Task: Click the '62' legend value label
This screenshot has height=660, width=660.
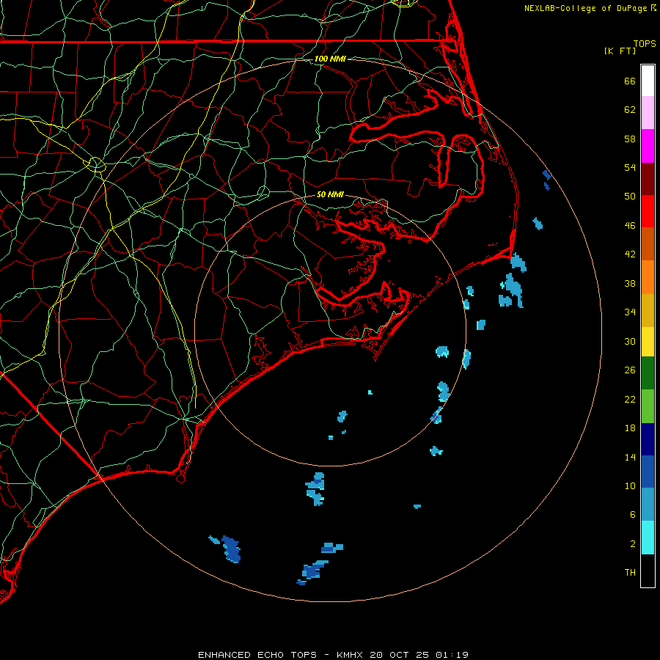Action: click(630, 109)
